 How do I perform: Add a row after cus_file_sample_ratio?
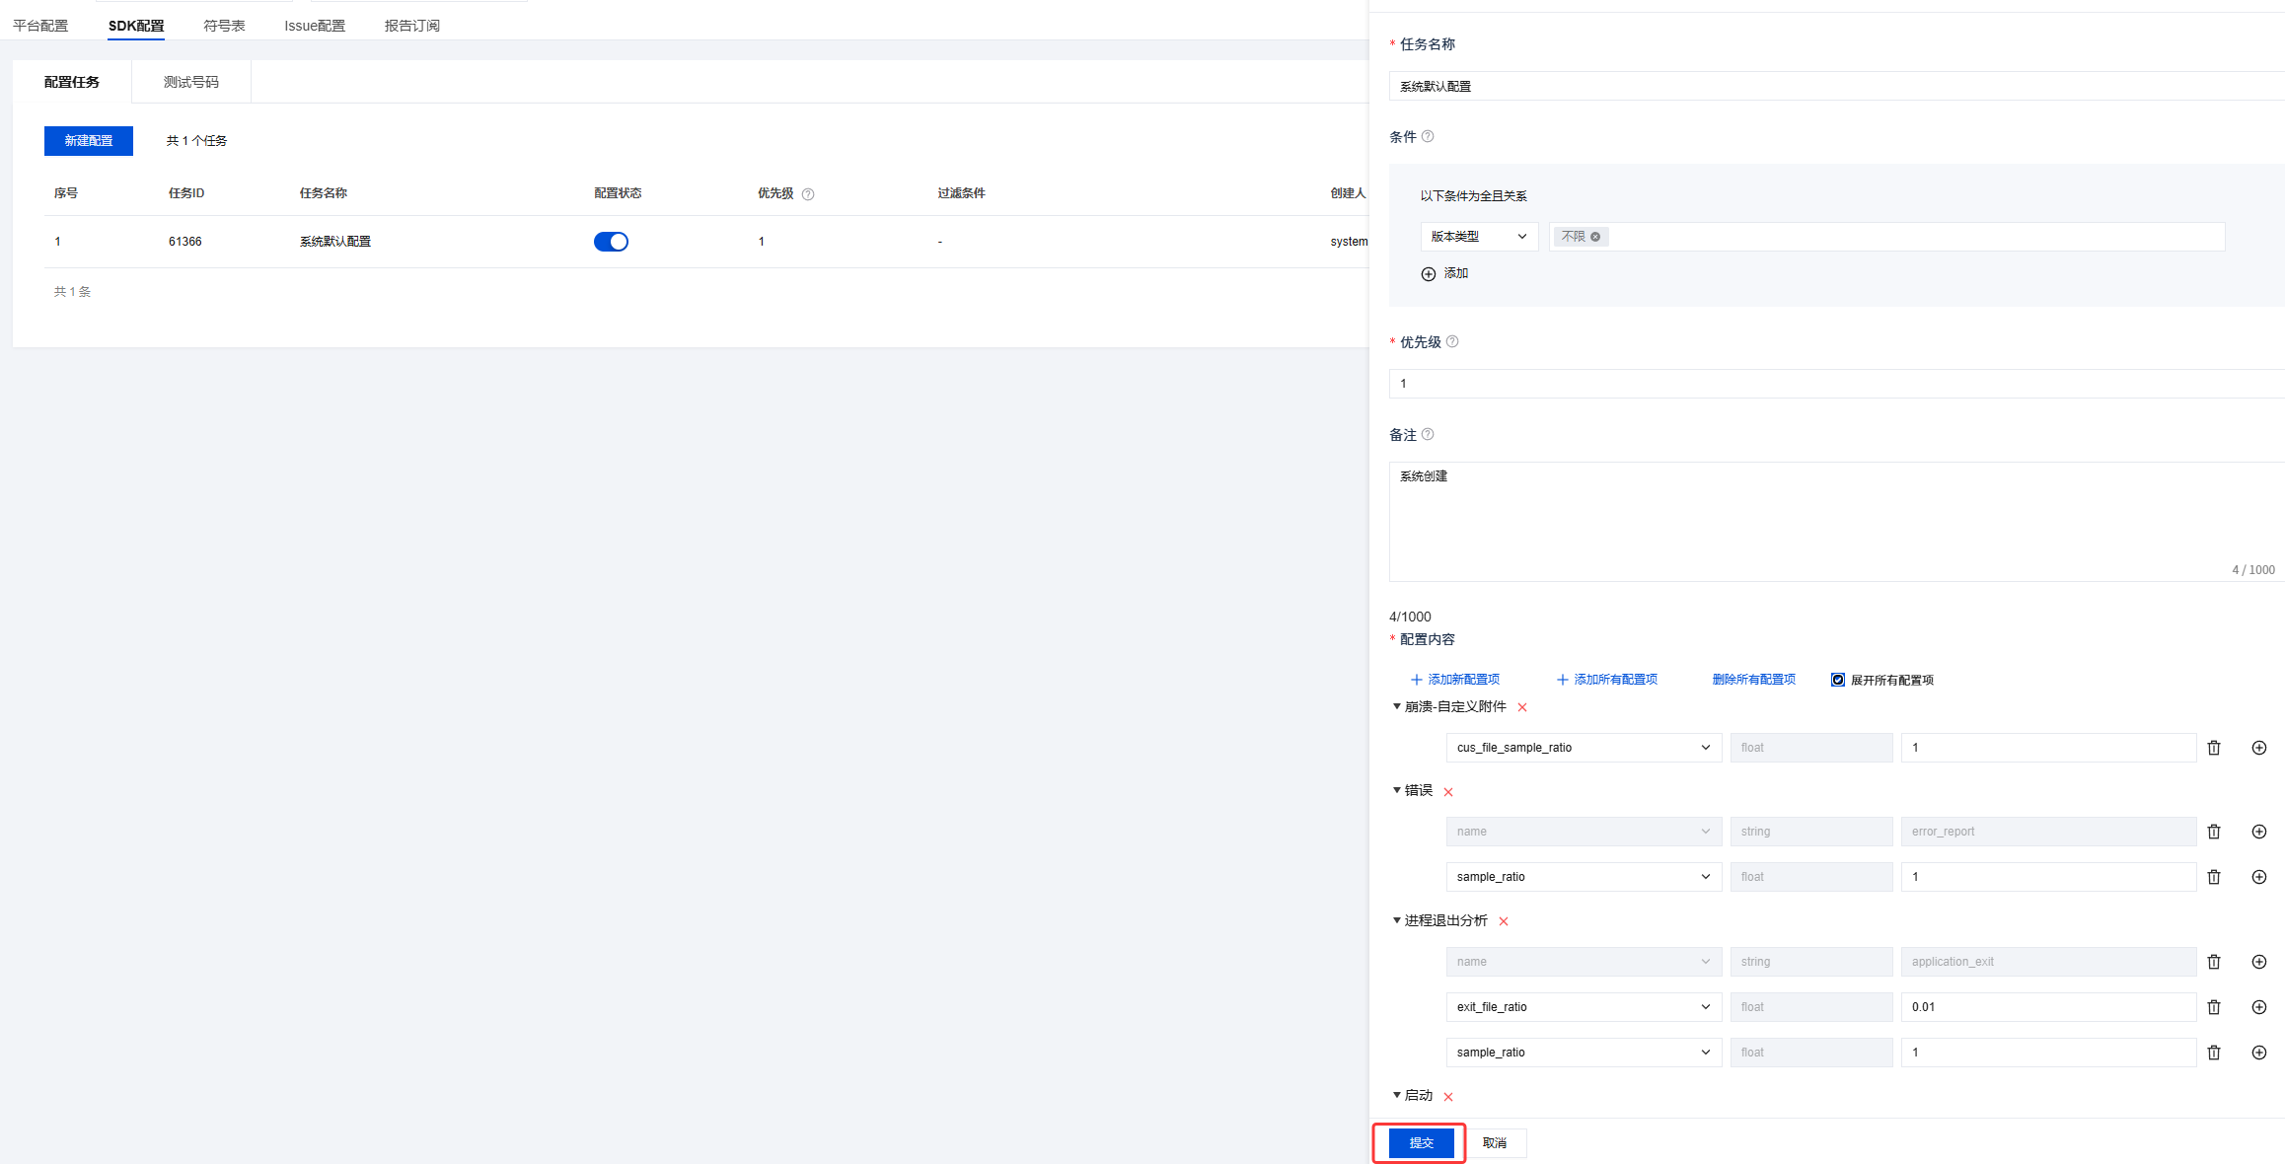(x=2259, y=748)
